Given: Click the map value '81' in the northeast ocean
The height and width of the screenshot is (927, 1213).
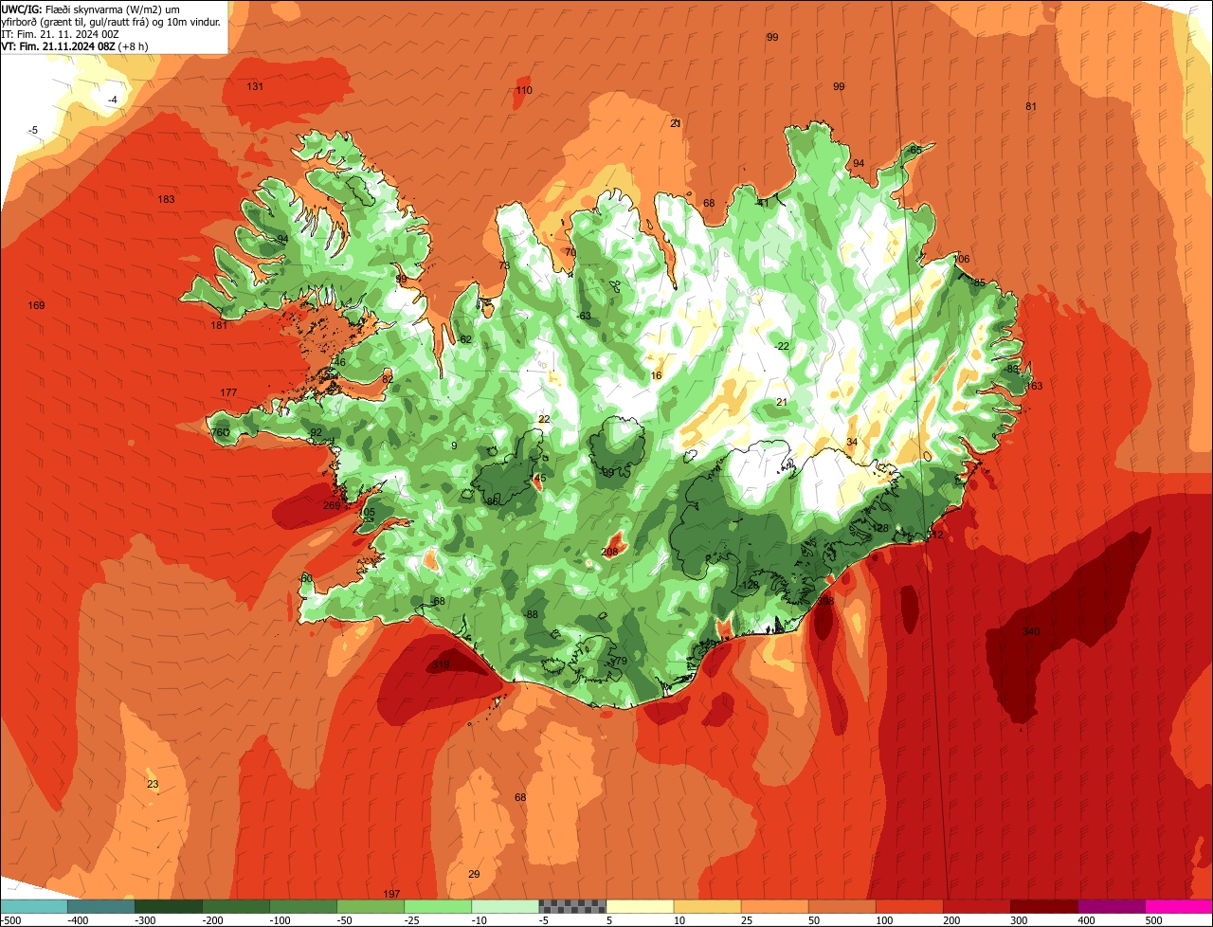Looking at the screenshot, I should tap(1031, 106).
